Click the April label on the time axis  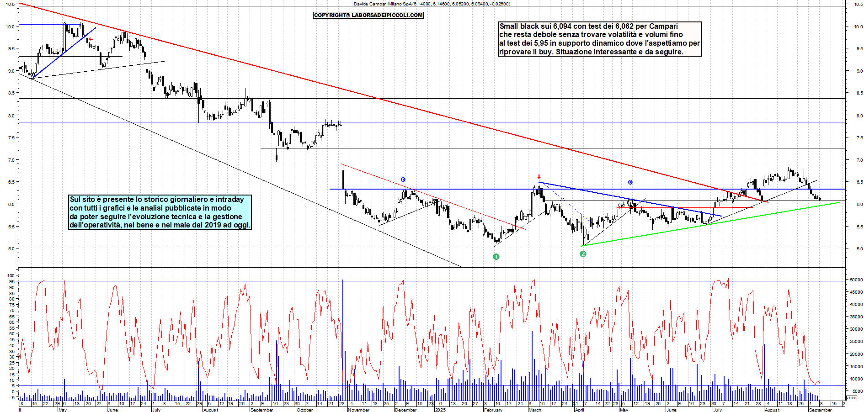pyautogui.click(x=579, y=410)
